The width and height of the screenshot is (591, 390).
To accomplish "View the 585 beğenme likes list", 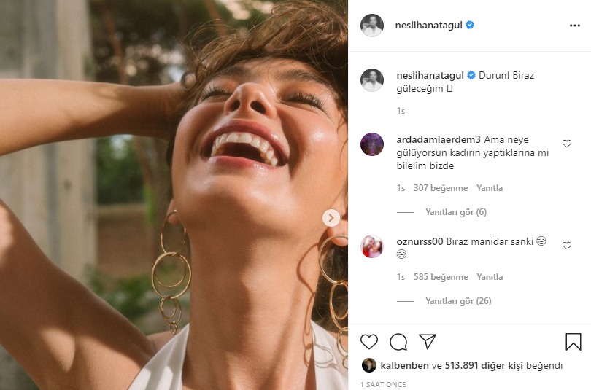I will [440, 277].
